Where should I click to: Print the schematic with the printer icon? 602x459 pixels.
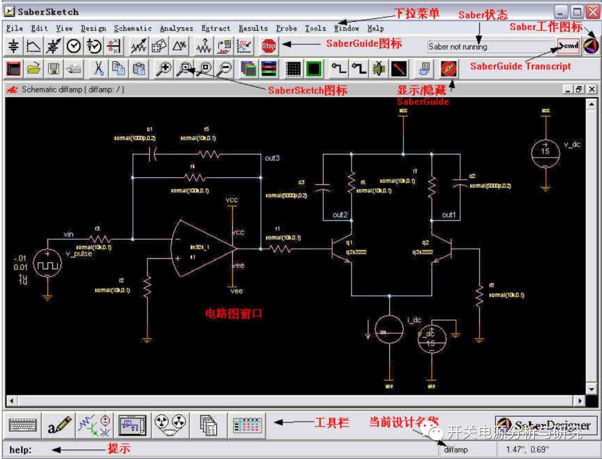click(74, 69)
